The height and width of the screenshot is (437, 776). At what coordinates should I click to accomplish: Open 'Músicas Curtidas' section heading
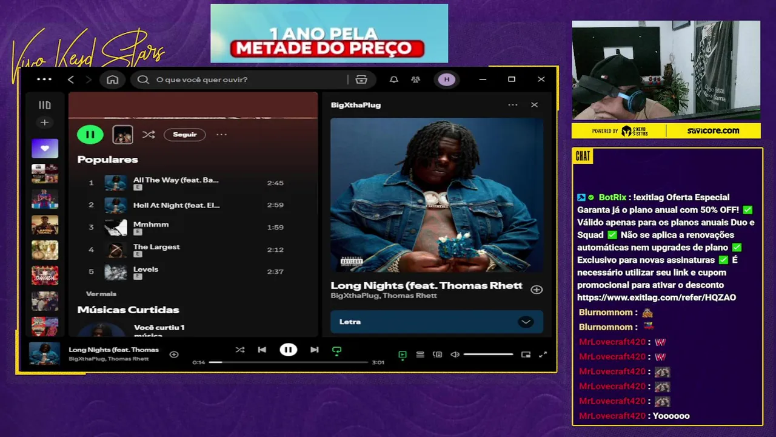pos(128,310)
